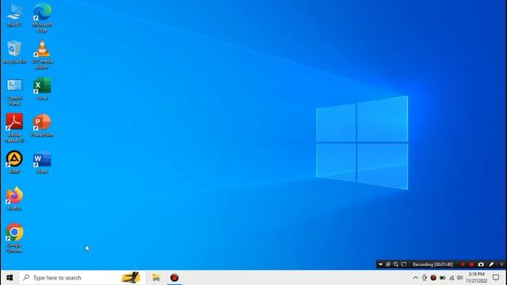Select the PowerPoint desktop shortcut

[x=42, y=125]
